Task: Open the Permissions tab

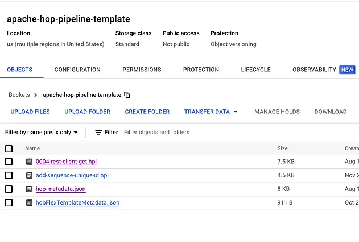Action: [142, 70]
